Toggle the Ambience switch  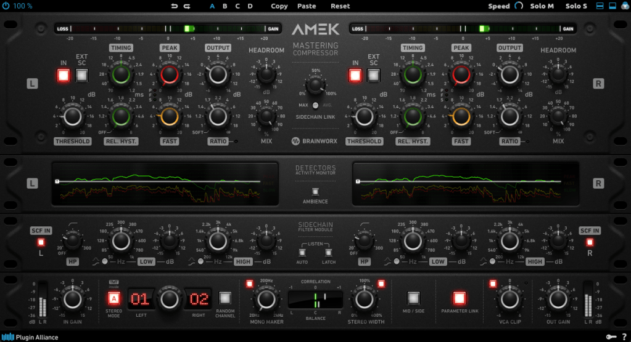pyautogui.click(x=315, y=191)
